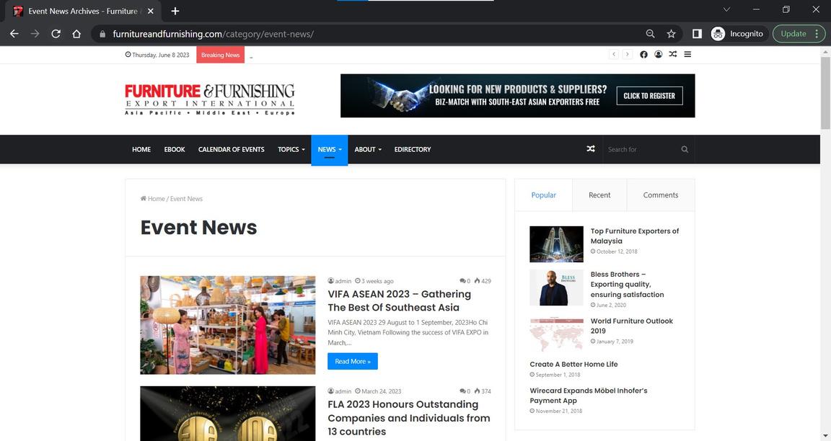Screen dimensions: 831x441
Task: Open the EBOOK menu item
Action: [175, 149]
